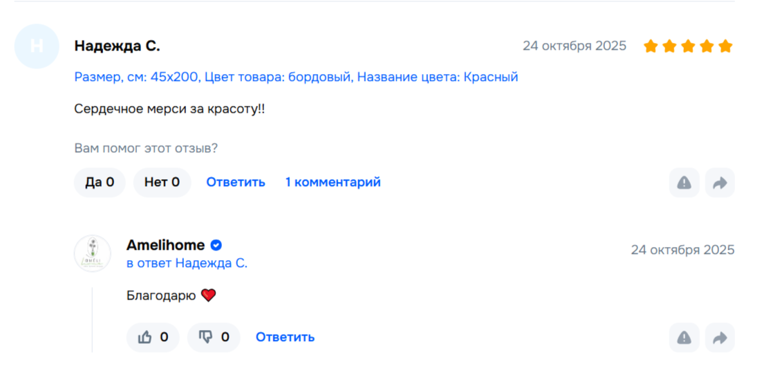This screenshot has height=384, width=762.
Task: Follow the "в ответ Надежда С." link
Action: [187, 264]
